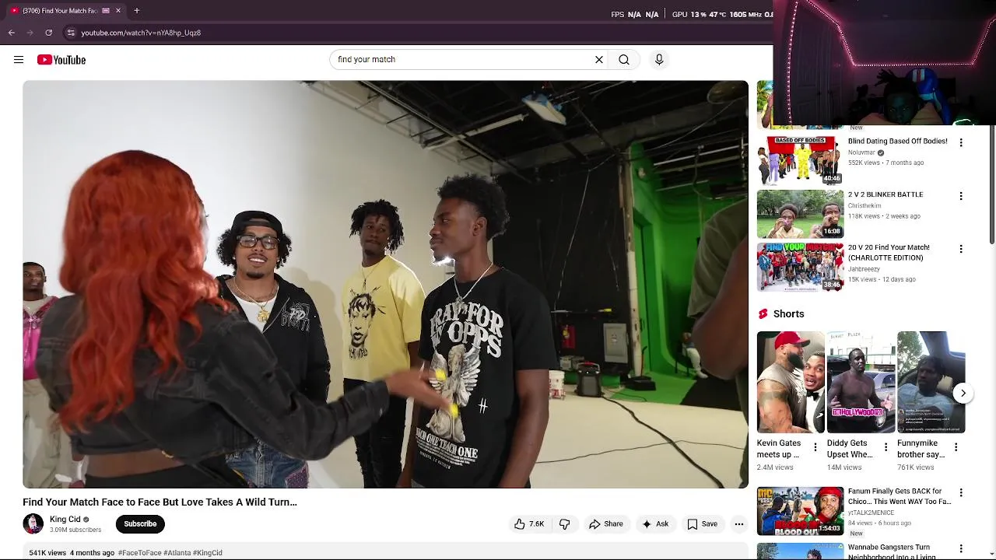996x560 pixels.
Task: Open the Ask AI assistant button
Action: [655, 524]
